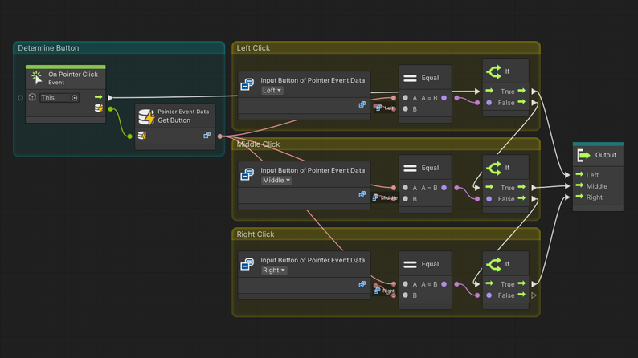Click the enum output port of Middle Input Button node
The image size is (638, 358).
coord(362,194)
